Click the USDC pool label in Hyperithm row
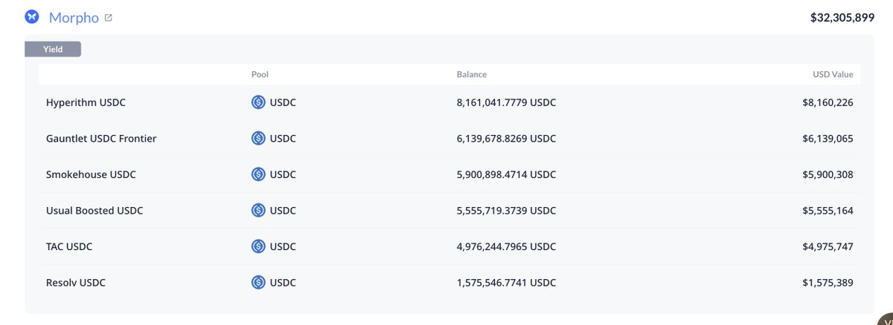The image size is (893, 325). tap(283, 102)
